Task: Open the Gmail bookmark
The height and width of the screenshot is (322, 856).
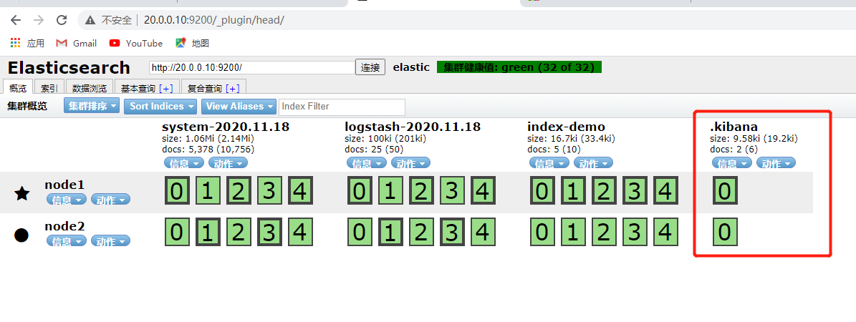Action: tap(77, 43)
